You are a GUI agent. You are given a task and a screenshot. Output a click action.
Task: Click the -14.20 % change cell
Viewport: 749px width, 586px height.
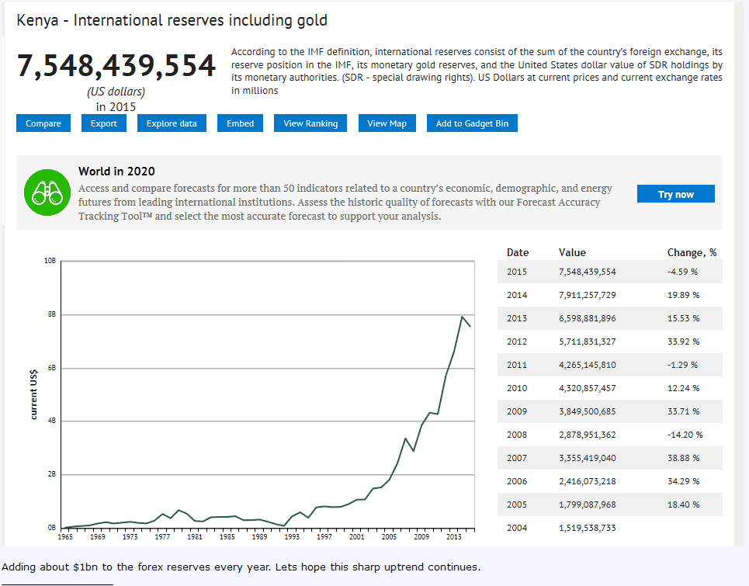685,435
